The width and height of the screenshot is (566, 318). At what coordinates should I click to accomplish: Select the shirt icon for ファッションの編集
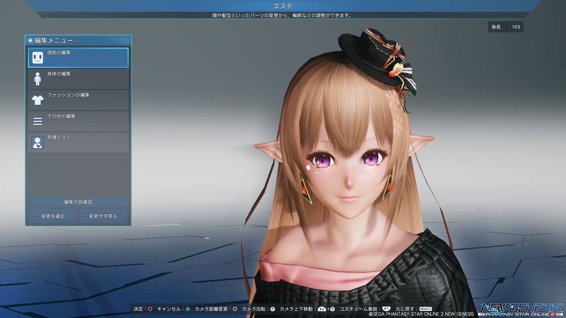37,100
